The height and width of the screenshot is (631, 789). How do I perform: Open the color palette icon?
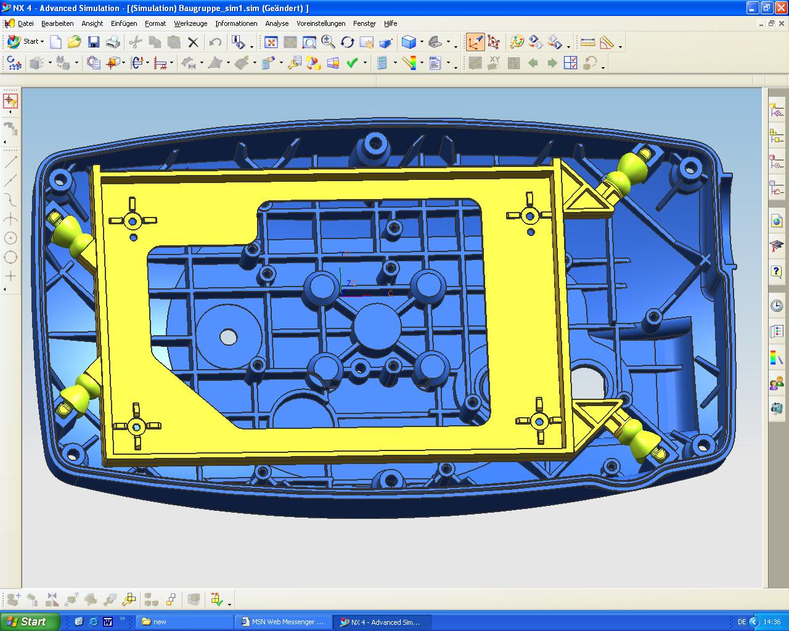click(517, 42)
